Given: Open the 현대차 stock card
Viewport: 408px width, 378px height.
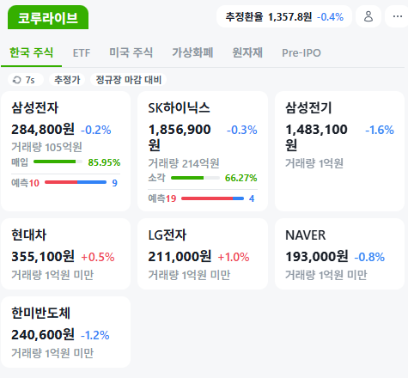Looking at the screenshot, I should (66, 254).
